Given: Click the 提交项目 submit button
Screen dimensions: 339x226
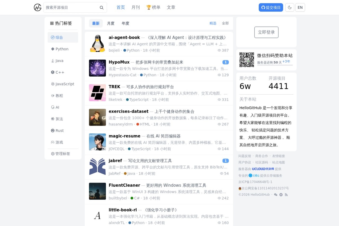Looking at the screenshot, I should pyautogui.click(x=271, y=7).
